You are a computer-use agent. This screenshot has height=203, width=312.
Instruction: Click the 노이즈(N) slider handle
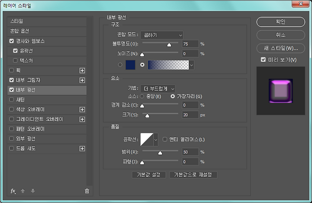[142, 55]
